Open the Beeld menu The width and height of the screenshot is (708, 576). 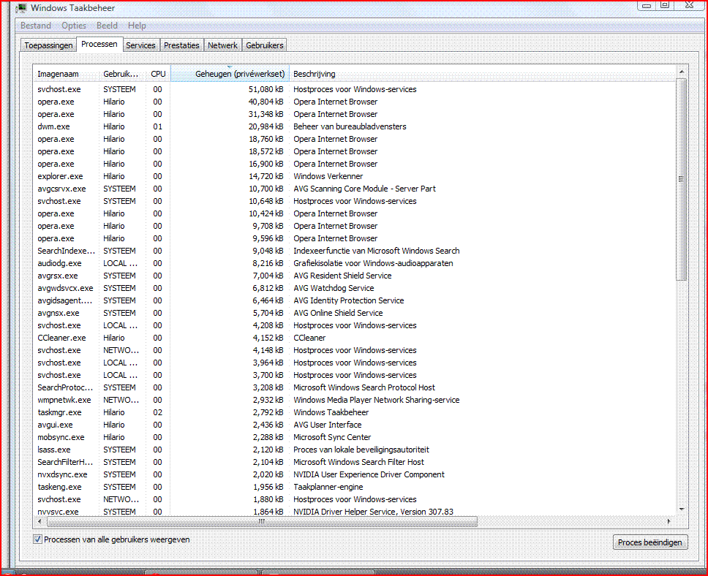[x=107, y=26]
